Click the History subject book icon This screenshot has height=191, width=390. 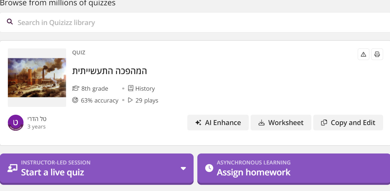131,88
